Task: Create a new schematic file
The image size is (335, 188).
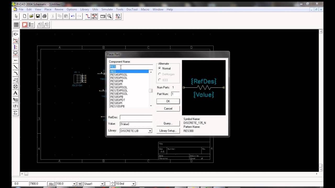Action: 25,16
